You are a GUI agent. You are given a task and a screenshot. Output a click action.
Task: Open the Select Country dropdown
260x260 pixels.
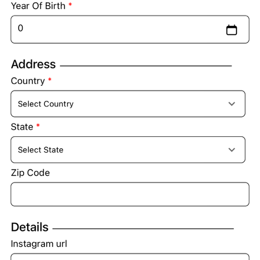pos(128,104)
